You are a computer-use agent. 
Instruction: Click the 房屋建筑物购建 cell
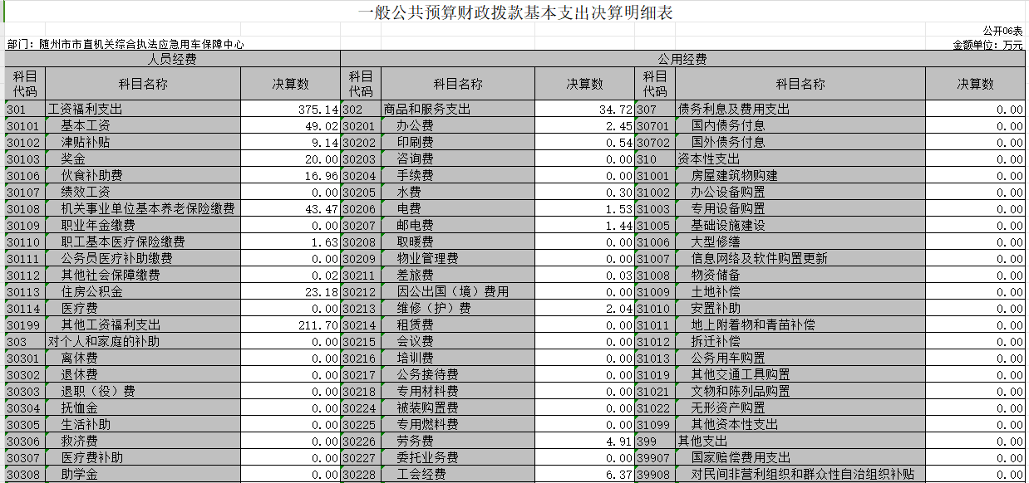[800, 175]
